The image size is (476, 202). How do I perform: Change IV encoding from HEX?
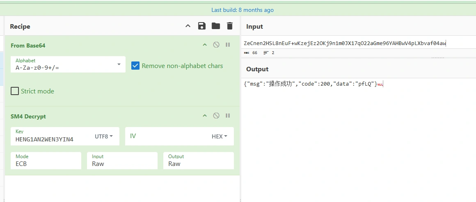pos(220,136)
